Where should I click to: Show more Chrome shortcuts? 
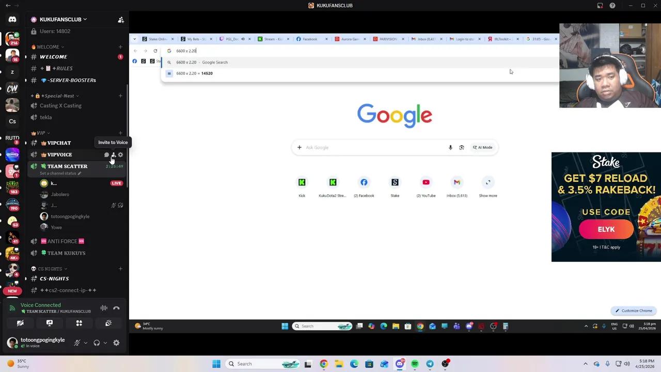coord(488,187)
